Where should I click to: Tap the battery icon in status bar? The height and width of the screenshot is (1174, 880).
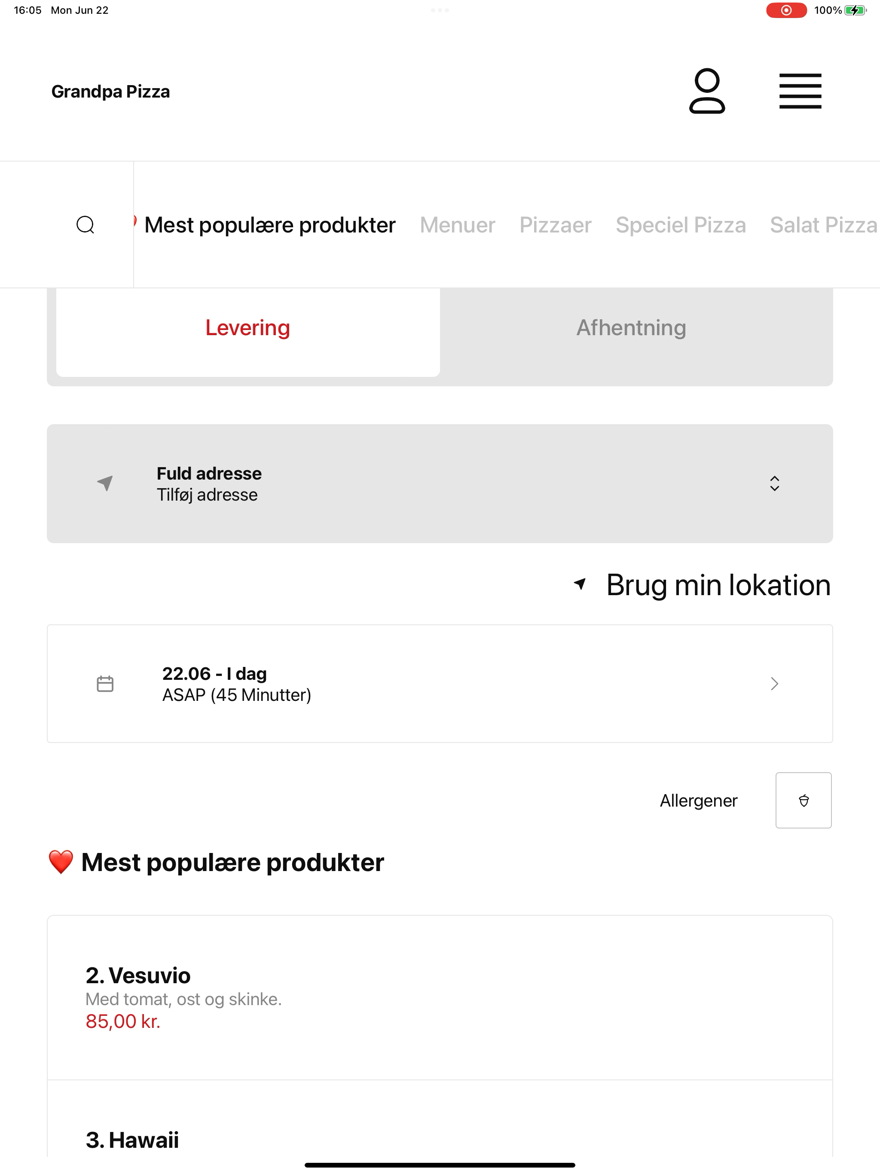(x=855, y=10)
